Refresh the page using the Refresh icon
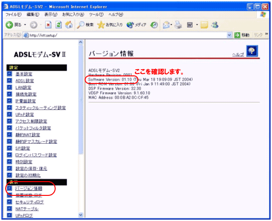272x221 pixels. (x=58, y=25)
